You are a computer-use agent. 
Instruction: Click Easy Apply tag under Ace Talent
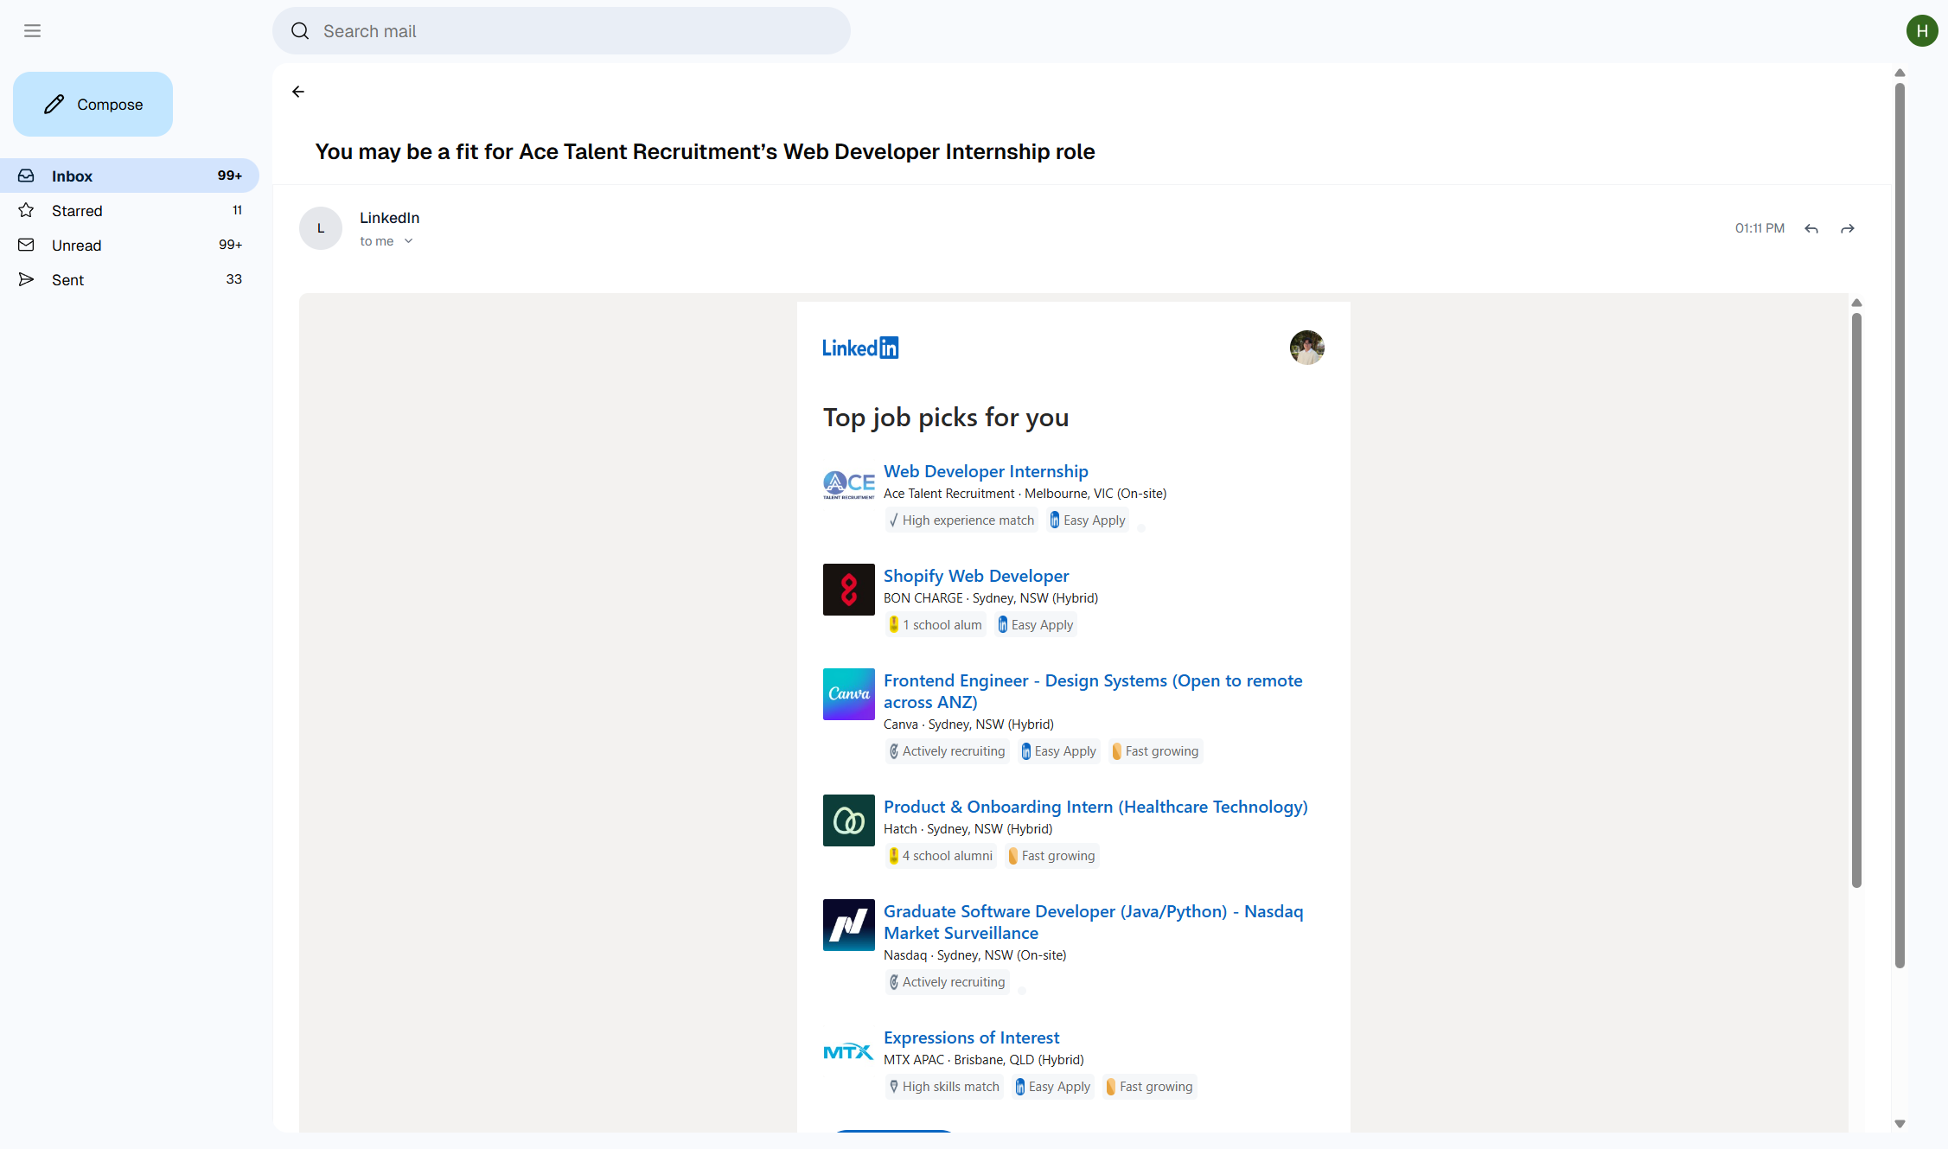[1088, 520]
